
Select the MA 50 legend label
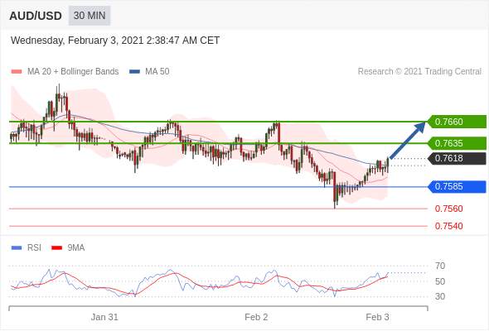pos(157,72)
